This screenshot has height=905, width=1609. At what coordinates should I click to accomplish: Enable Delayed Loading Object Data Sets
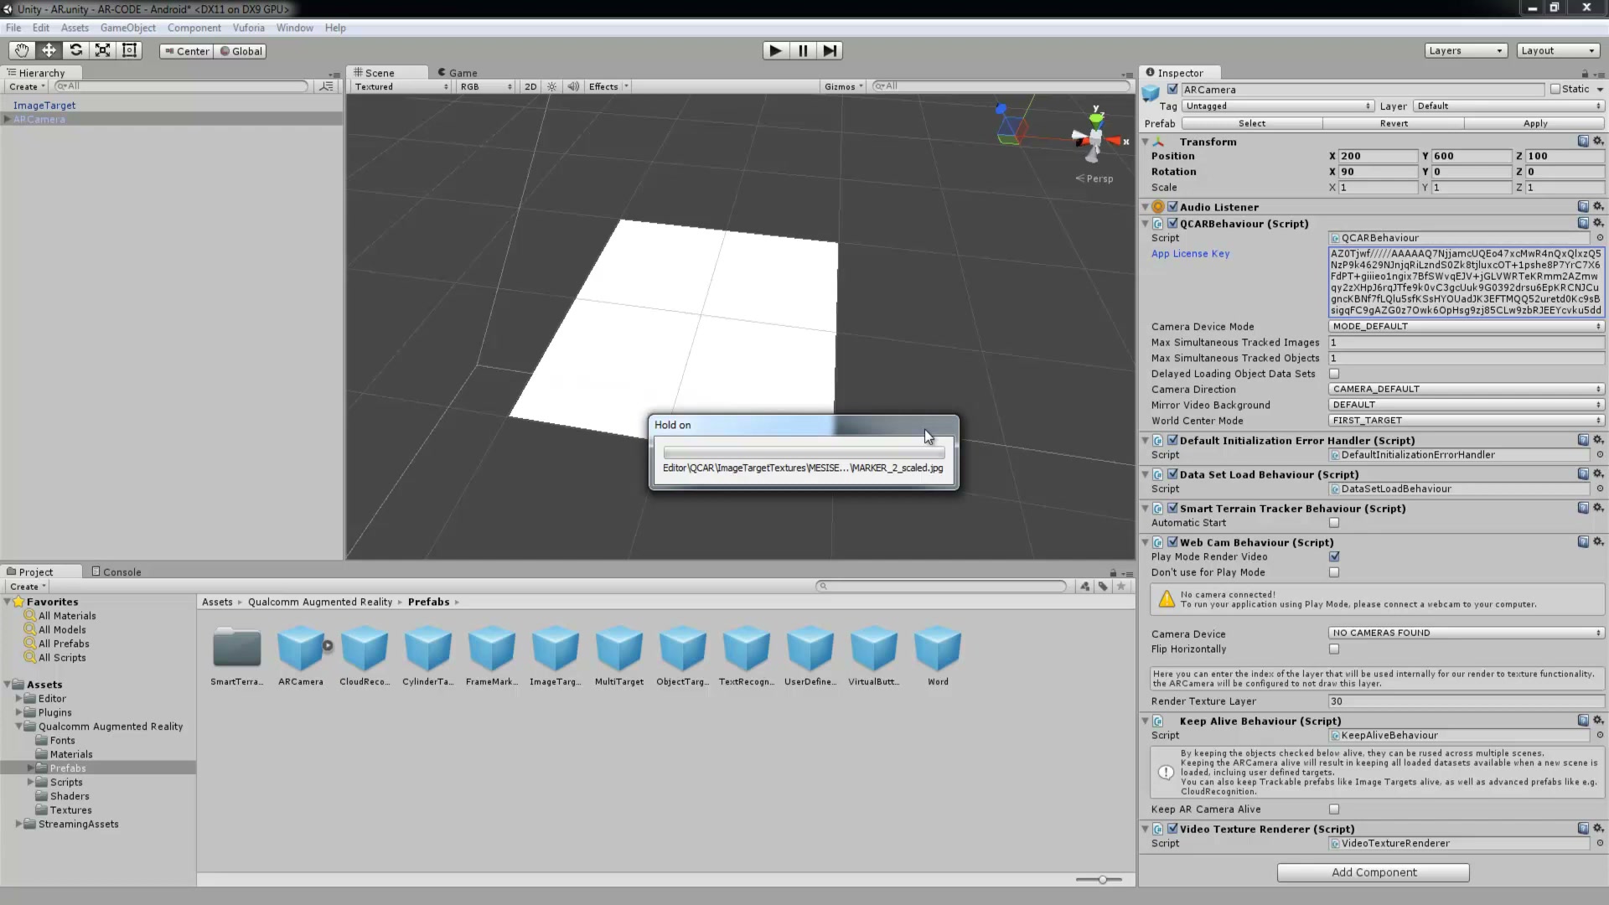1334,374
